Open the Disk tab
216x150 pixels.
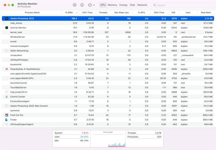pos(132,5)
